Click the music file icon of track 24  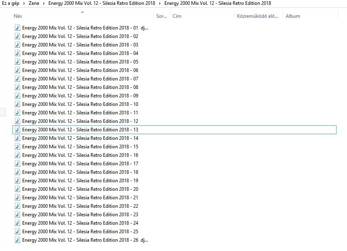coord(17,223)
